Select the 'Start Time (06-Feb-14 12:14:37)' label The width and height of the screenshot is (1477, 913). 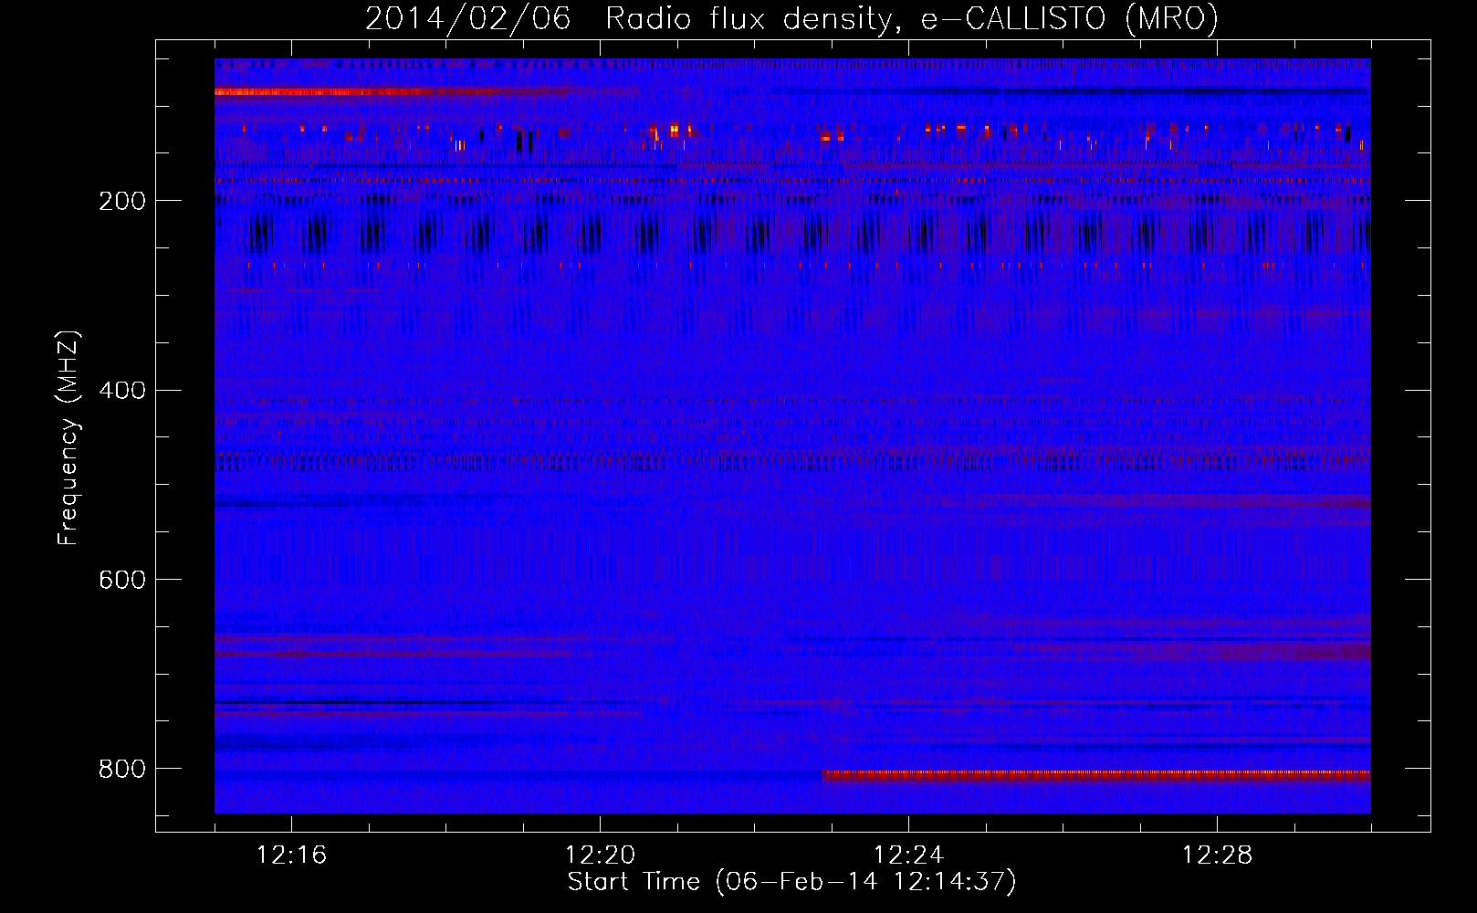coord(791,882)
